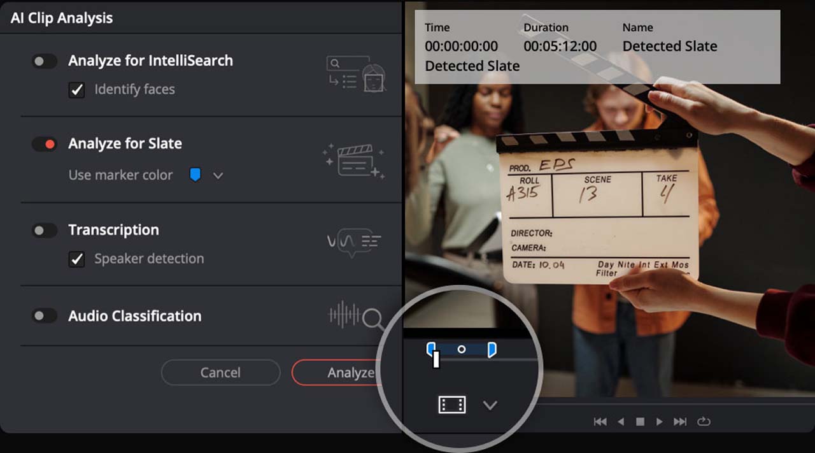Viewport: 815px width, 453px height.
Task: Select the left blue in-point marker
Action: tap(430, 349)
